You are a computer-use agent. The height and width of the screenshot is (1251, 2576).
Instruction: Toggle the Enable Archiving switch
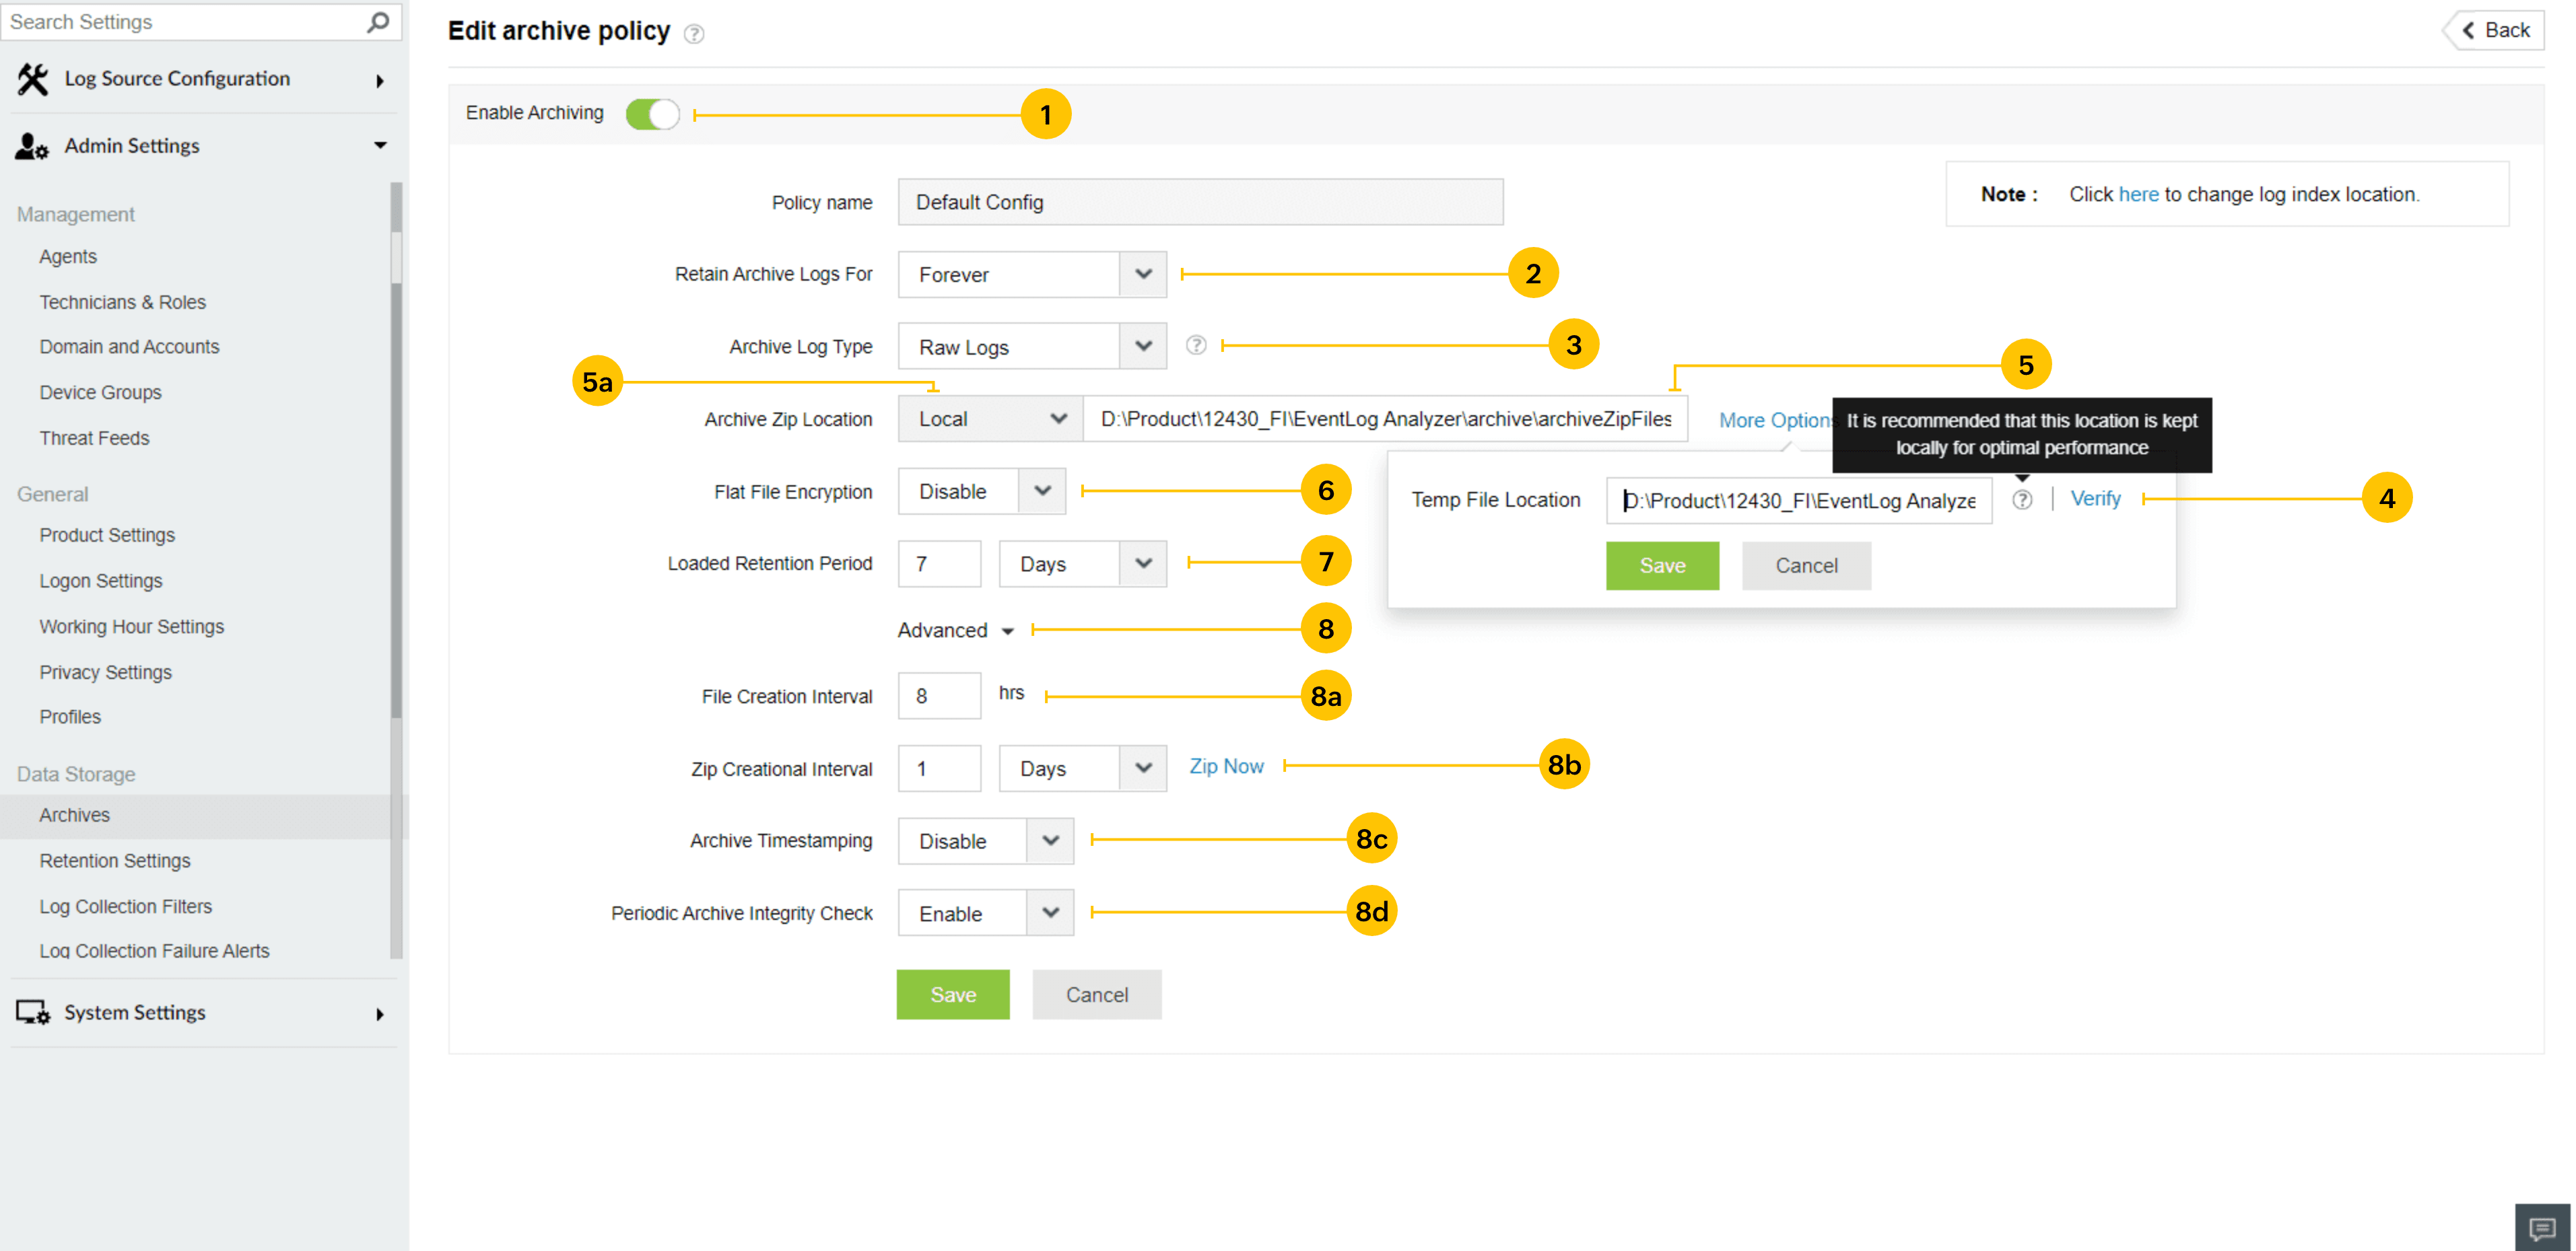(652, 114)
